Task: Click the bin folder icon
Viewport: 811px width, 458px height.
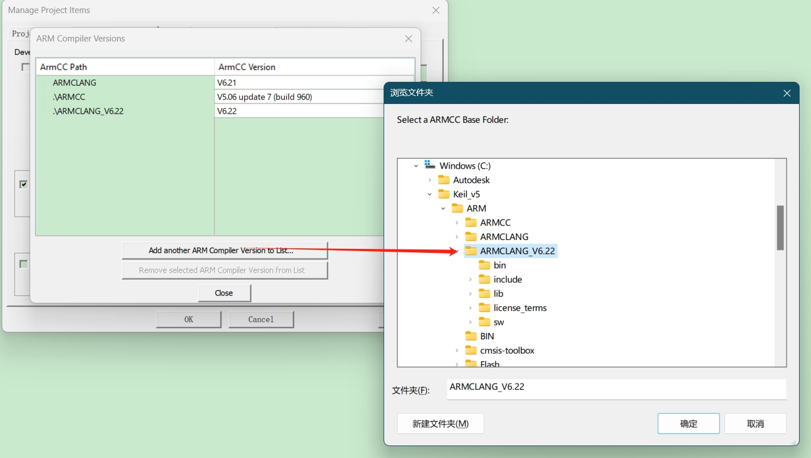Action: pos(484,265)
